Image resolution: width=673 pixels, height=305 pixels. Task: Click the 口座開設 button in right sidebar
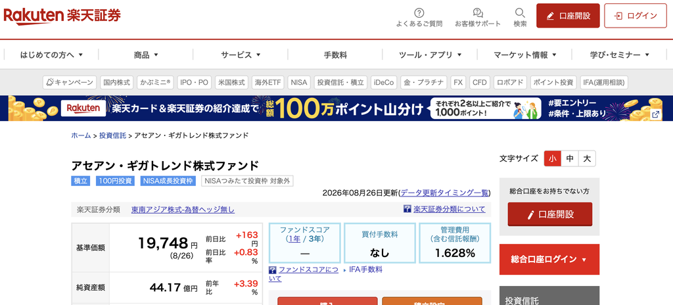pyautogui.click(x=550, y=214)
